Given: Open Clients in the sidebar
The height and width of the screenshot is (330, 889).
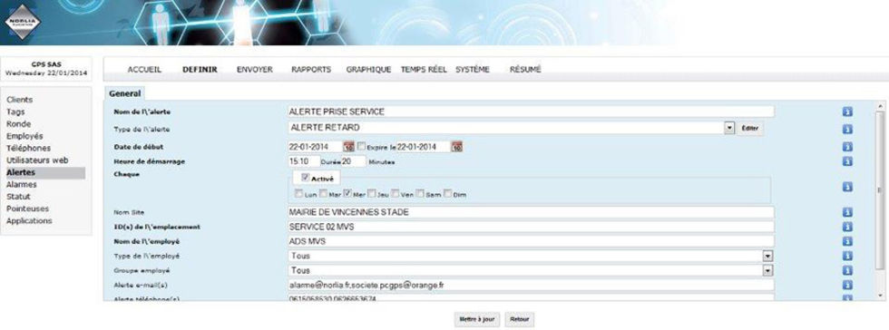Looking at the screenshot, I should tap(19, 100).
